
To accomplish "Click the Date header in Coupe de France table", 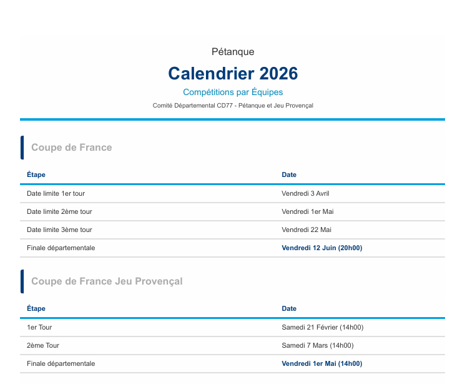I will point(289,175).
